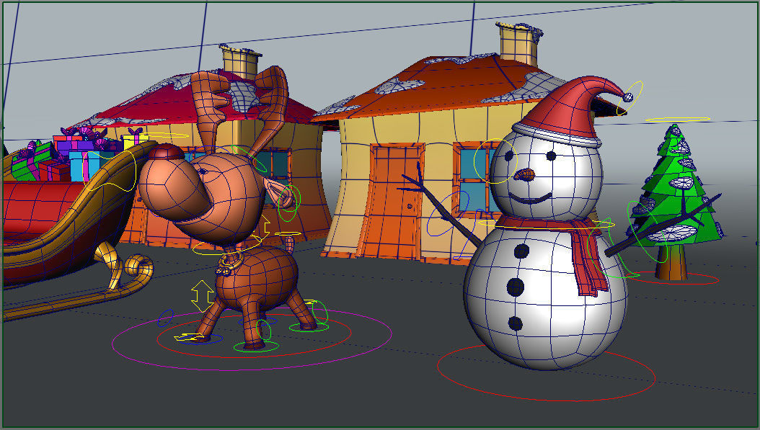Select the chimney on the left house
The image size is (760, 430).
[x=240, y=61]
